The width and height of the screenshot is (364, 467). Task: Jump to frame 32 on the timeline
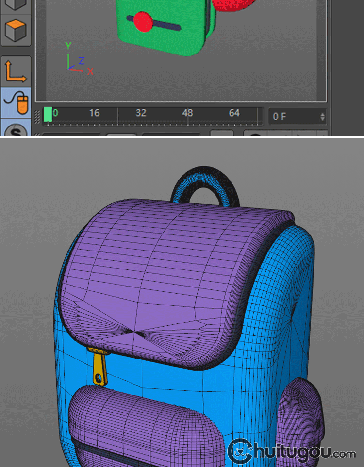pos(141,113)
